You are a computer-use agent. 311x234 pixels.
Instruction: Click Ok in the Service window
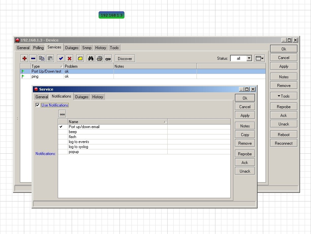[x=245, y=98]
